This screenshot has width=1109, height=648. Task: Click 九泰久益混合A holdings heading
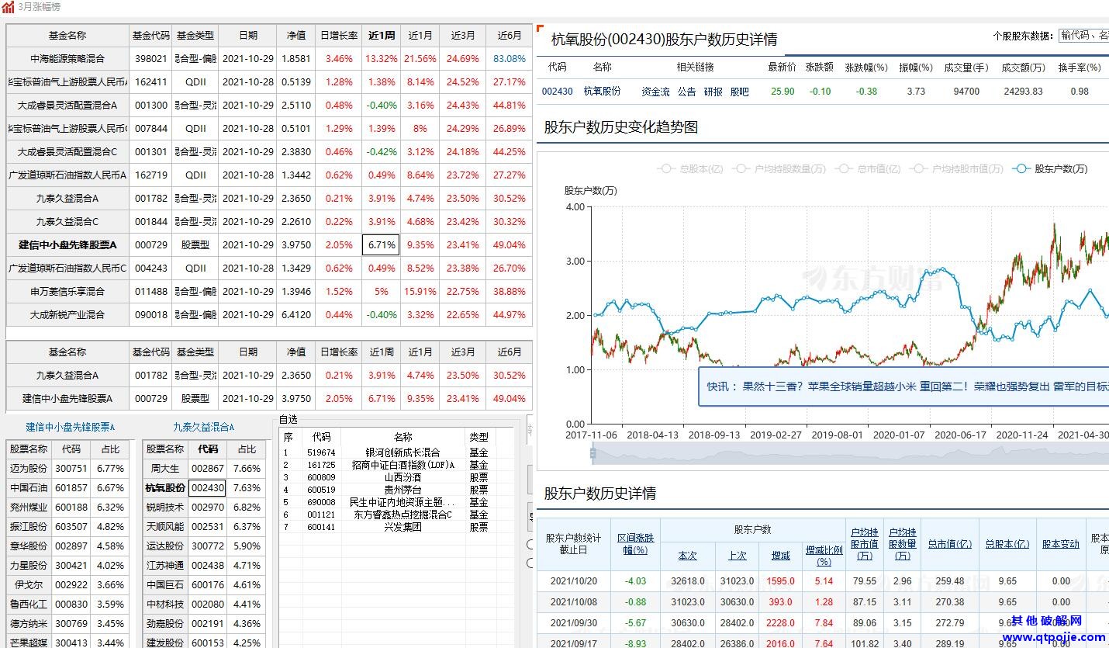click(203, 427)
